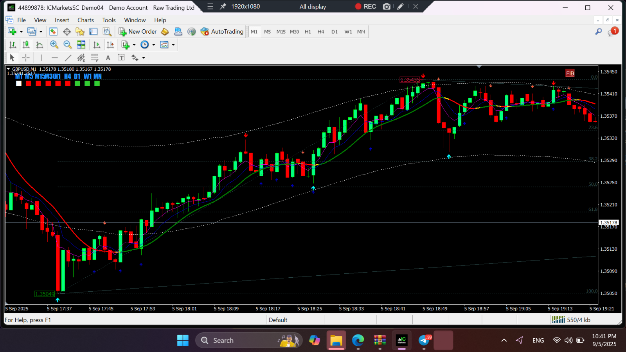This screenshot has width=626, height=352.
Task: Zoom in on the chart
Action: pyautogui.click(x=54, y=45)
